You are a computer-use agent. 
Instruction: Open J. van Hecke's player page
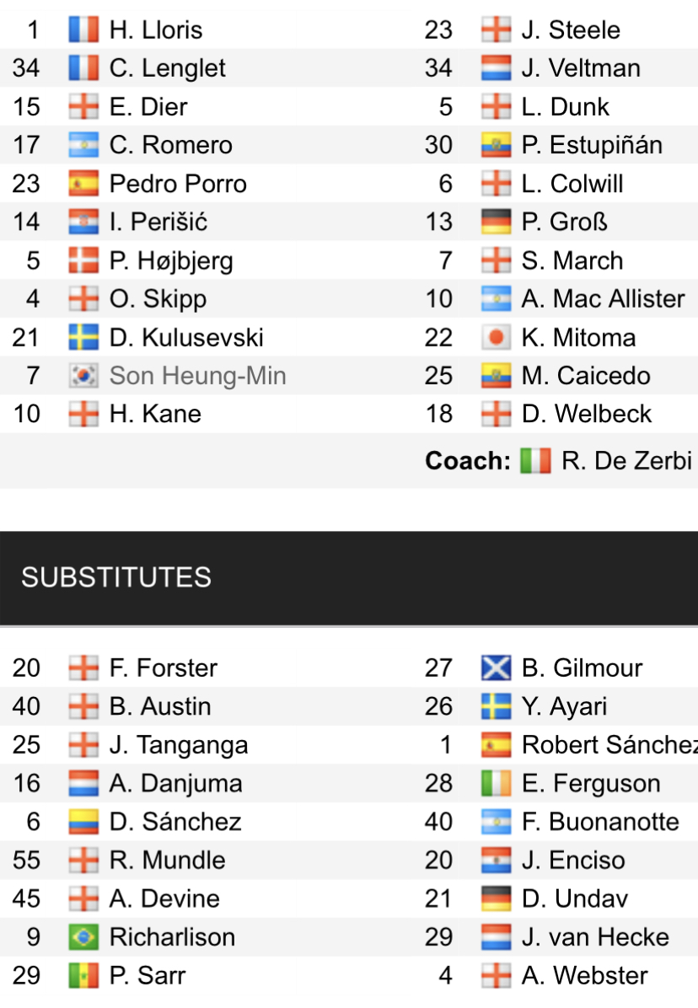coord(595,937)
